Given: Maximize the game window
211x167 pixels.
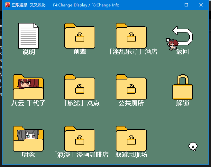Looking at the screenshot, I should tap(186, 5).
